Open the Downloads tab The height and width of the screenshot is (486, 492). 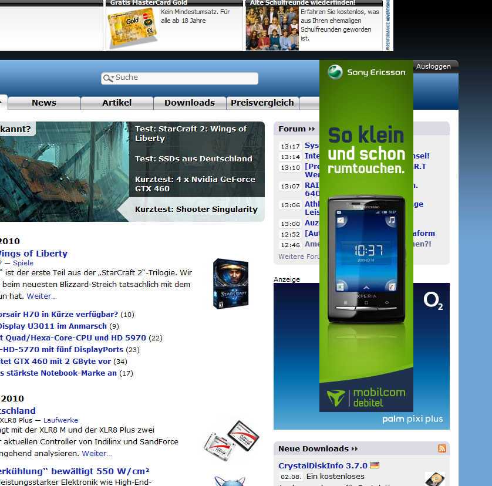point(190,103)
